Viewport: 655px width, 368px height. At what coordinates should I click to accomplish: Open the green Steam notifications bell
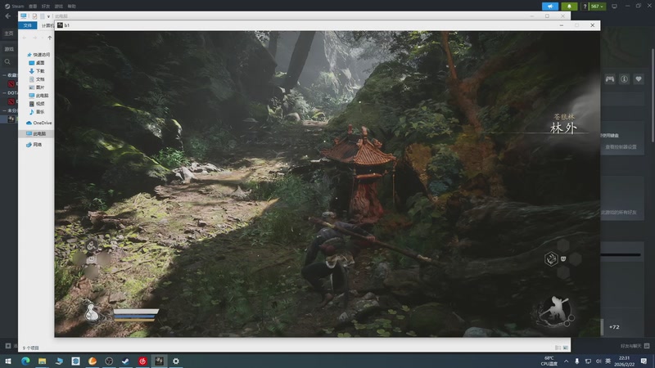coord(569,7)
